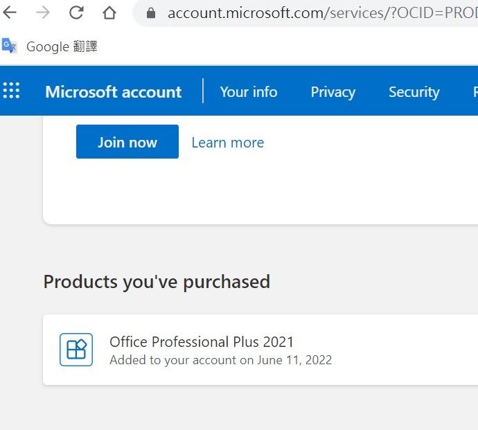Click the Google Translate bookmark favicon
The width and height of the screenshot is (478, 430).
tap(9, 46)
